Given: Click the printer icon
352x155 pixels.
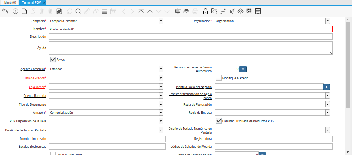Looking at the screenshot, I should [x=195, y=11].
